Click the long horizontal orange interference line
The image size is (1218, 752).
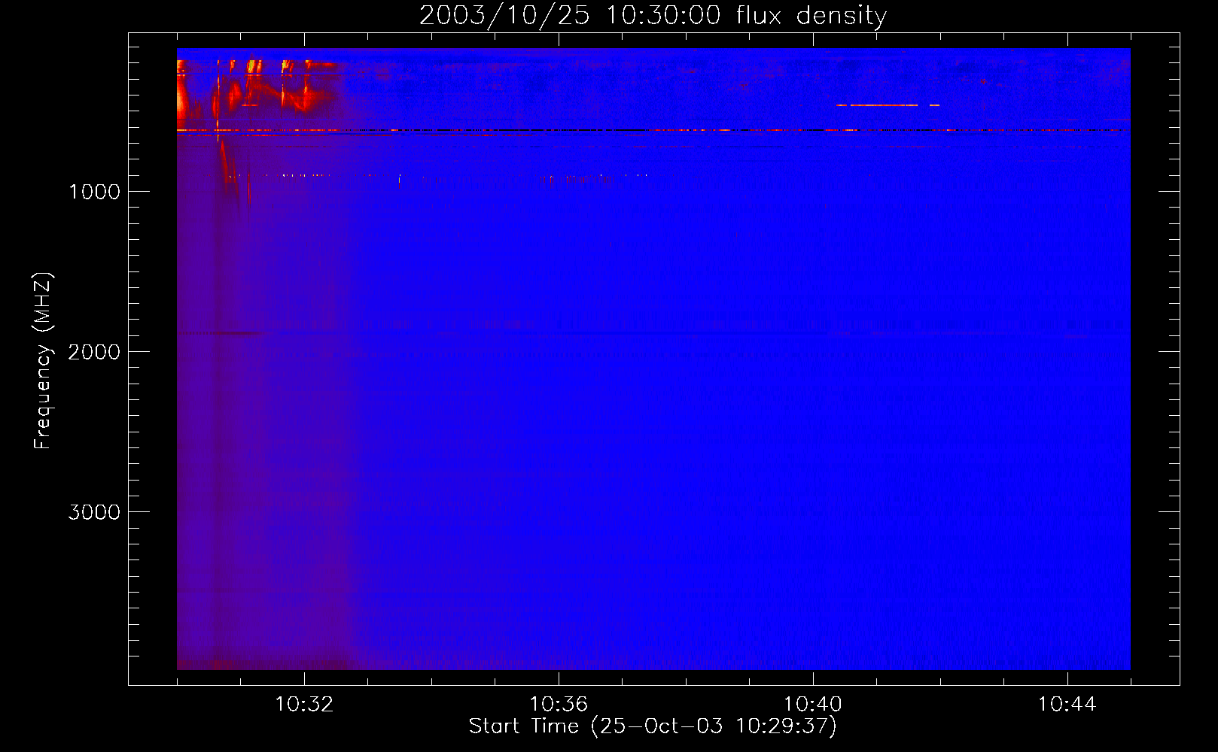[x=653, y=130]
